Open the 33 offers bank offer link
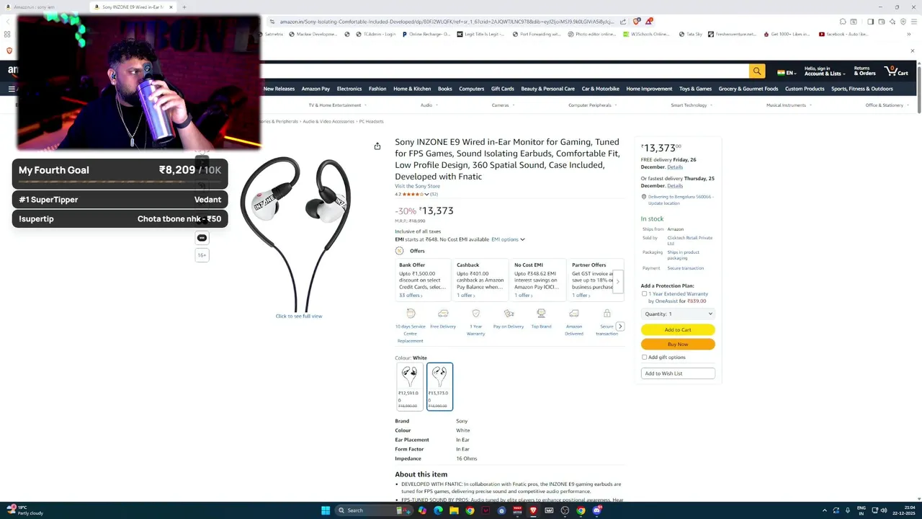Viewport: 922px width, 519px height. [410, 295]
